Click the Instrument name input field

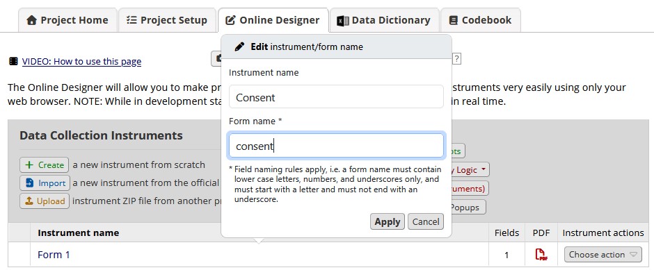pyautogui.click(x=336, y=97)
